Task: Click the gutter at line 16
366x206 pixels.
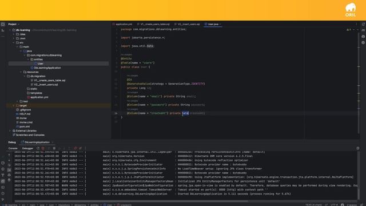Action: (116, 113)
